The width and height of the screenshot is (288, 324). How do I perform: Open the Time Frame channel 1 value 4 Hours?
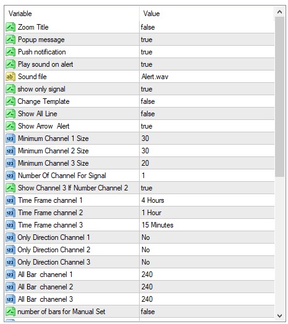coord(207,200)
